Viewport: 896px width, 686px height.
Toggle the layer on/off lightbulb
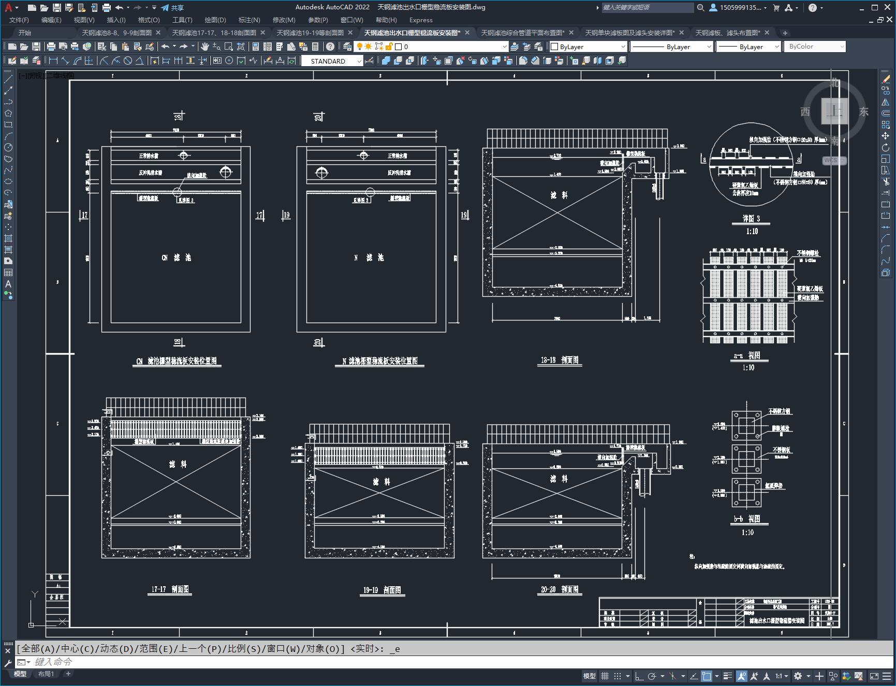359,47
